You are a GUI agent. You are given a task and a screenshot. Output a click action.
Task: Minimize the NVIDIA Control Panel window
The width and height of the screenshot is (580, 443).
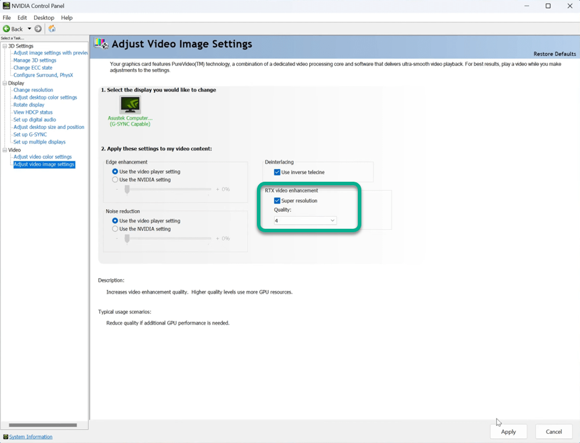527,6
